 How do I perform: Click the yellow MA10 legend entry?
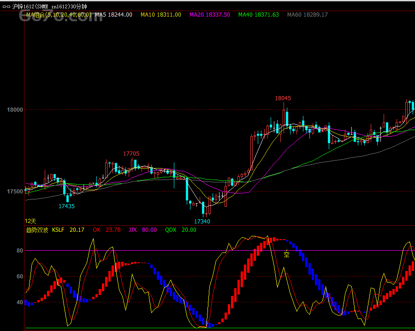[160, 15]
